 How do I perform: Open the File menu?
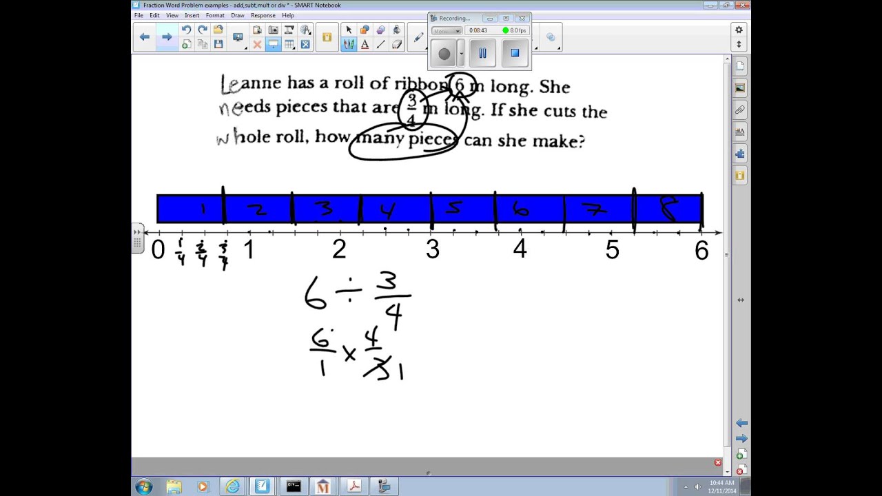point(139,15)
